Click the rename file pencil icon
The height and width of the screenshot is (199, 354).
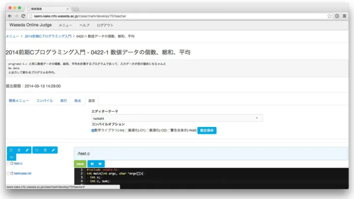[x=27, y=150]
